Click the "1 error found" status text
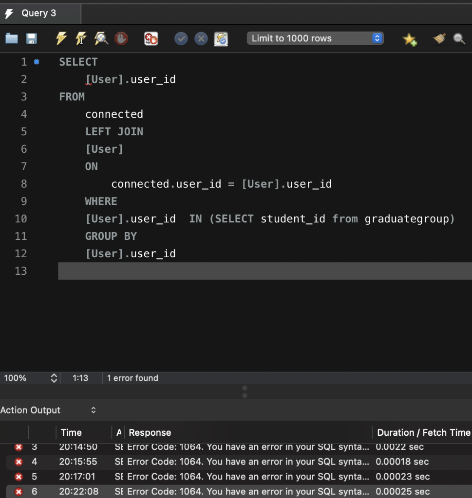This screenshot has height=498, width=472. point(132,378)
